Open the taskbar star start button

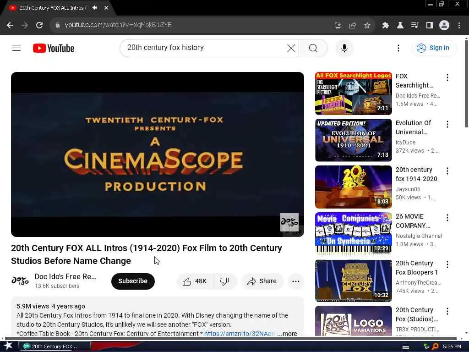(x=8, y=346)
